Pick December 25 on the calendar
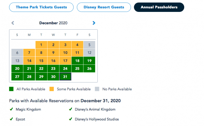This screenshot has width=204, height=126. tap(77, 69)
